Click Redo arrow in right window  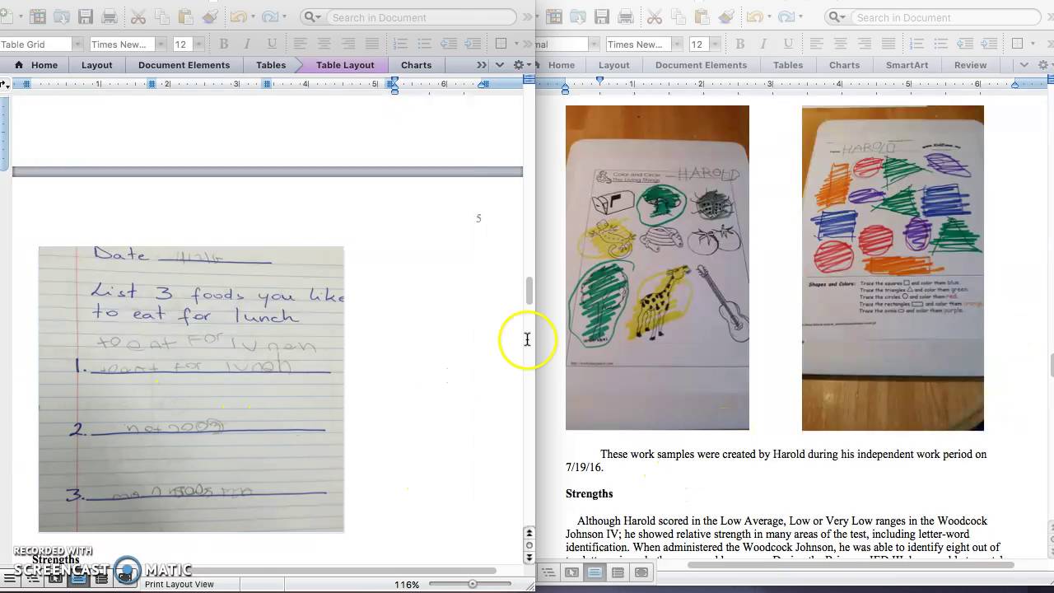786,16
